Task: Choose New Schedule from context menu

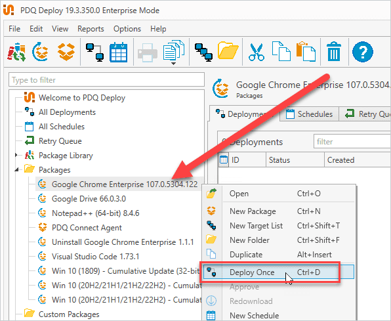Action: 279,316
